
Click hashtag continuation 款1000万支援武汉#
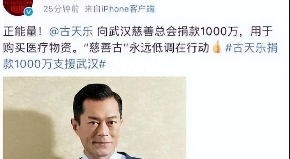click(x=54, y=64)
